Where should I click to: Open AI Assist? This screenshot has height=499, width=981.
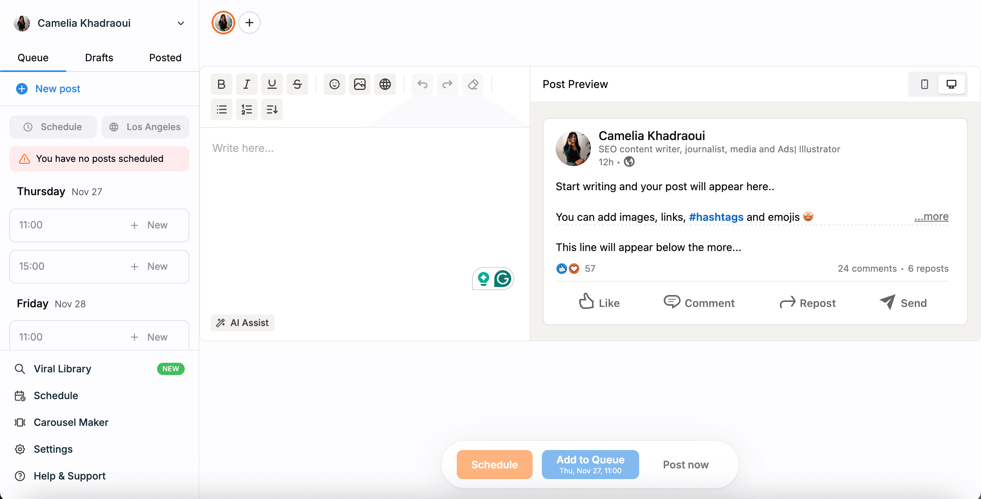[243, 323]
